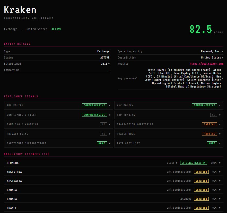
Task: Click the green ACTIVE status in header
Action: 56,29
